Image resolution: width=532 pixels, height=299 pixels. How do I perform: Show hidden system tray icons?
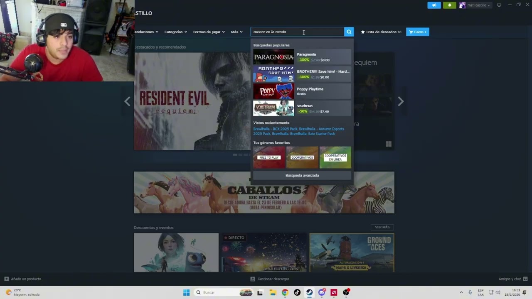coord(461,292)
